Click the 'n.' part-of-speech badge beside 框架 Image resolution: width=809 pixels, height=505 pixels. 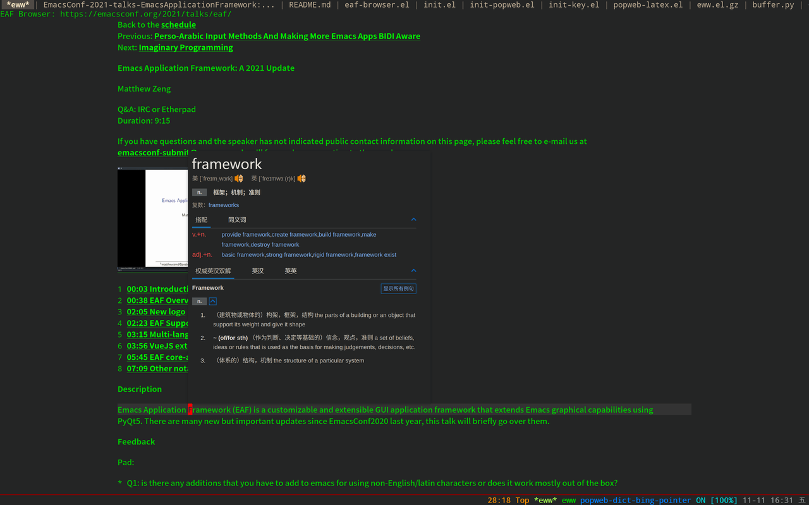tap(199, 193)
